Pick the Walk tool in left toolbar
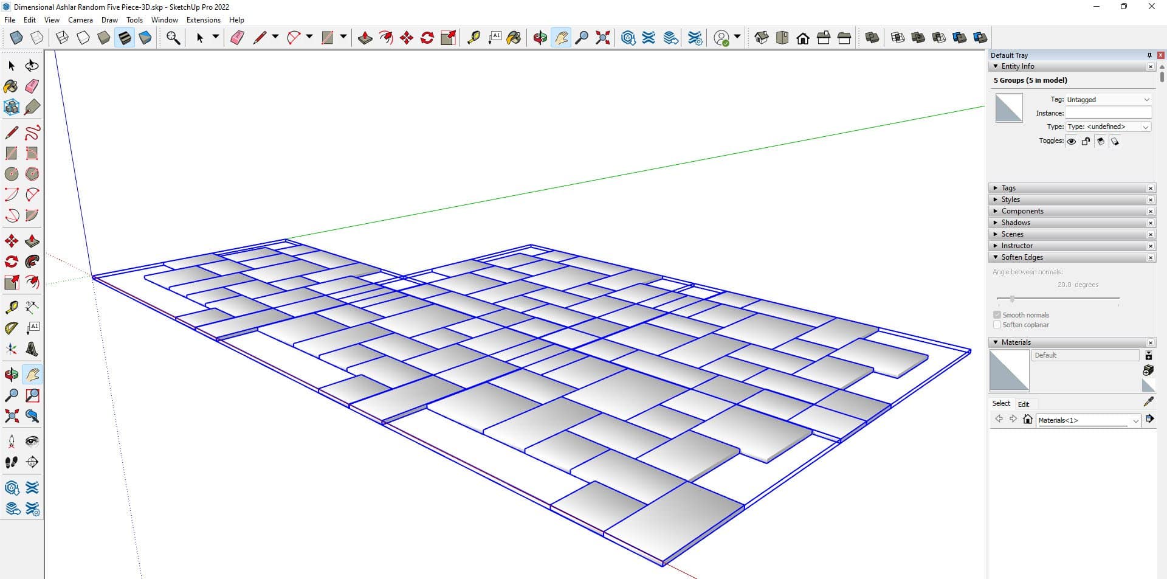The height and width of the screenshot is (579, 1167). [x=11, y=462]
